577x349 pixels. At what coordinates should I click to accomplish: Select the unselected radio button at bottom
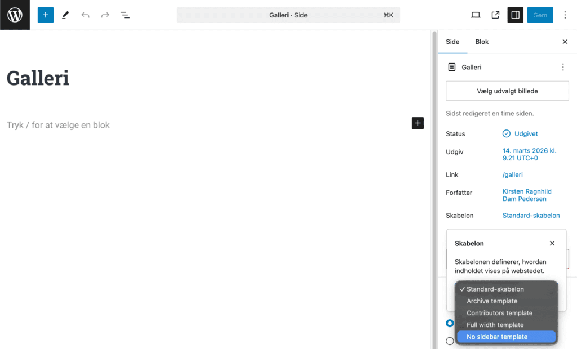point(450,341)
